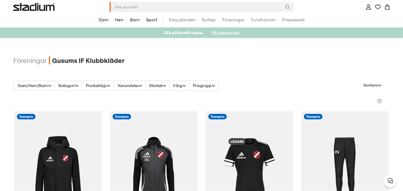Expand the Dam/Herr/Barn filter

click(x=34, y=86)
